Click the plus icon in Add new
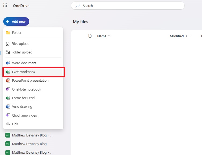 click(8, 21)
